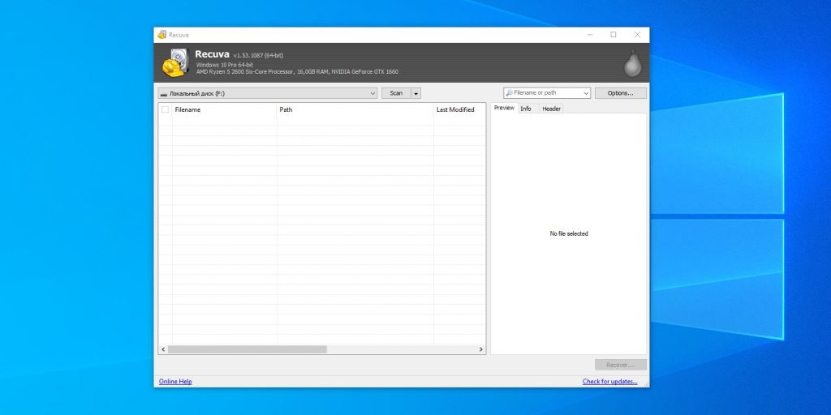831x415 pixels.
Task: Click the drive icon in the drive selector
Action: tap(163, 93)
